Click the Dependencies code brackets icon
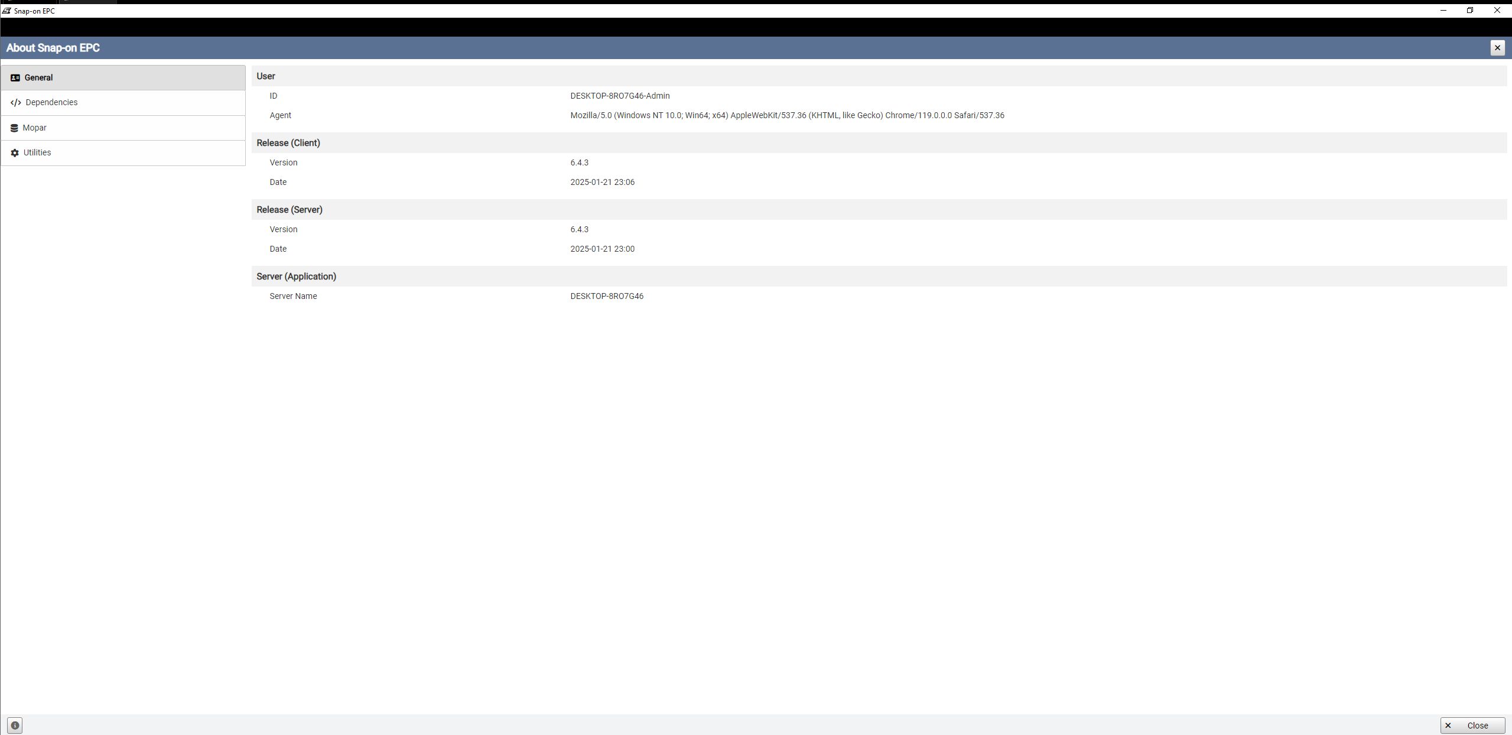Screen dimensions: 1512x735 click(x=16, y=103)
